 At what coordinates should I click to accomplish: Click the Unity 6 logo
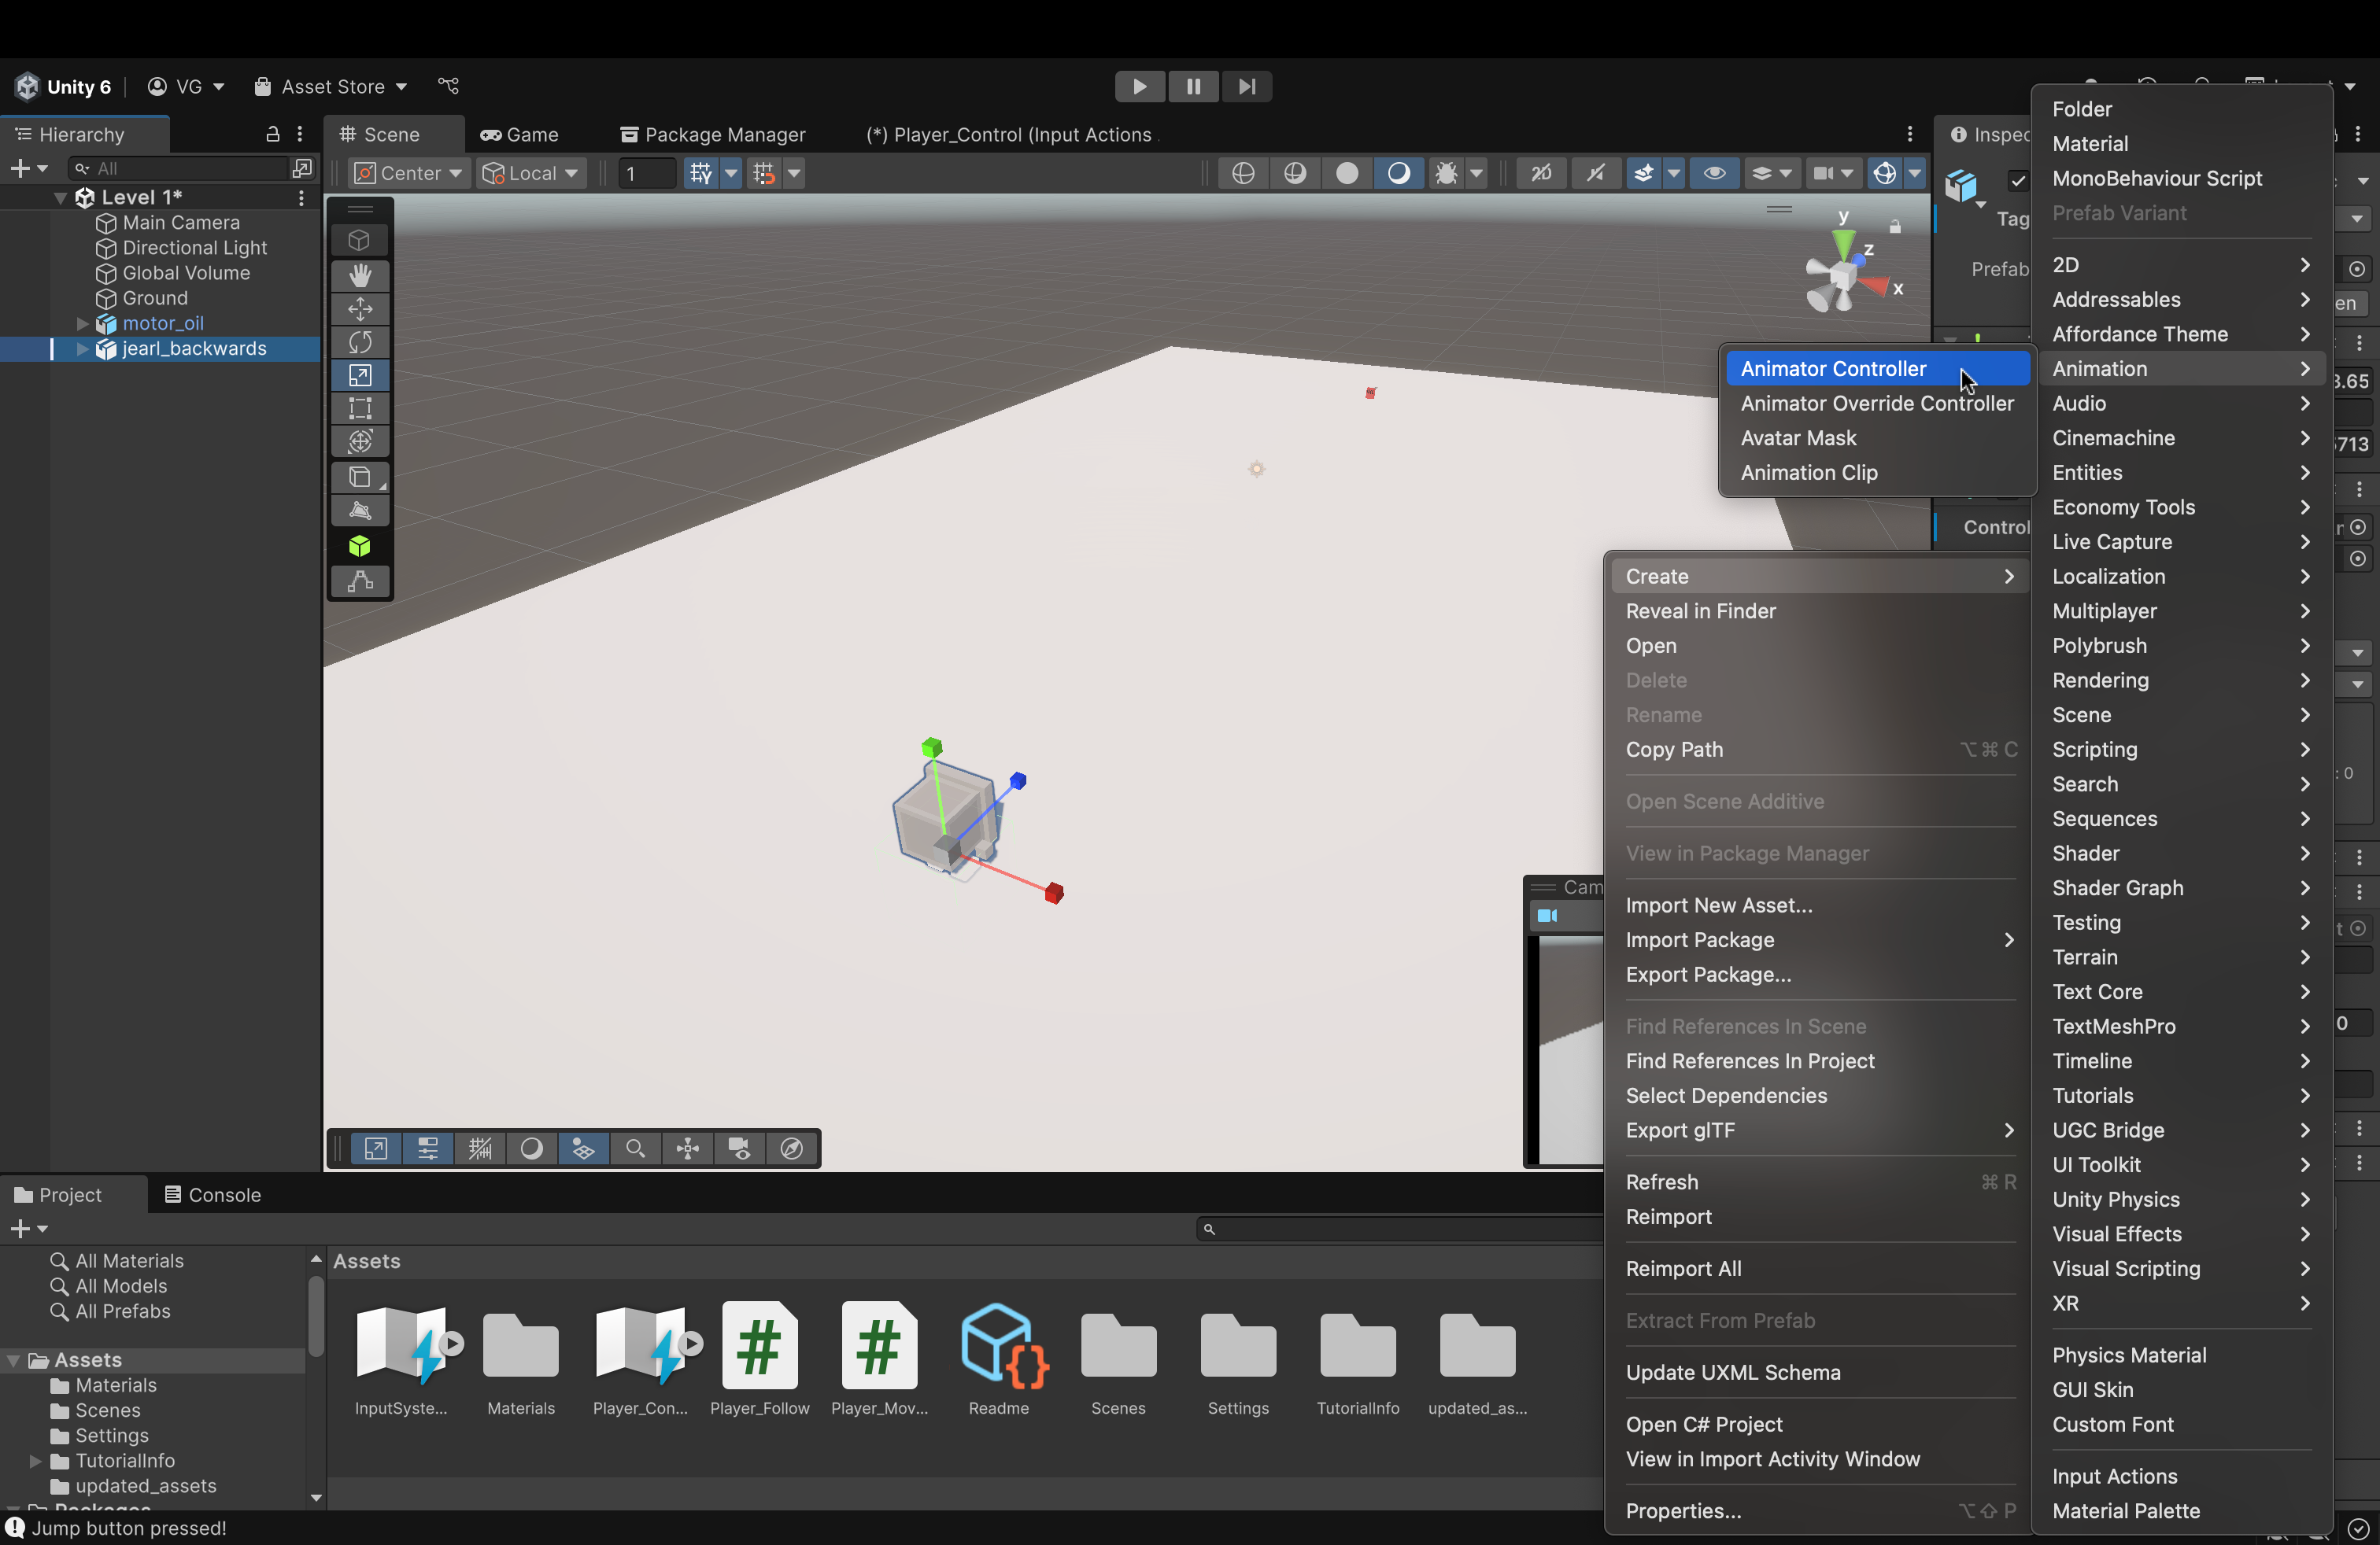(27, 87)
